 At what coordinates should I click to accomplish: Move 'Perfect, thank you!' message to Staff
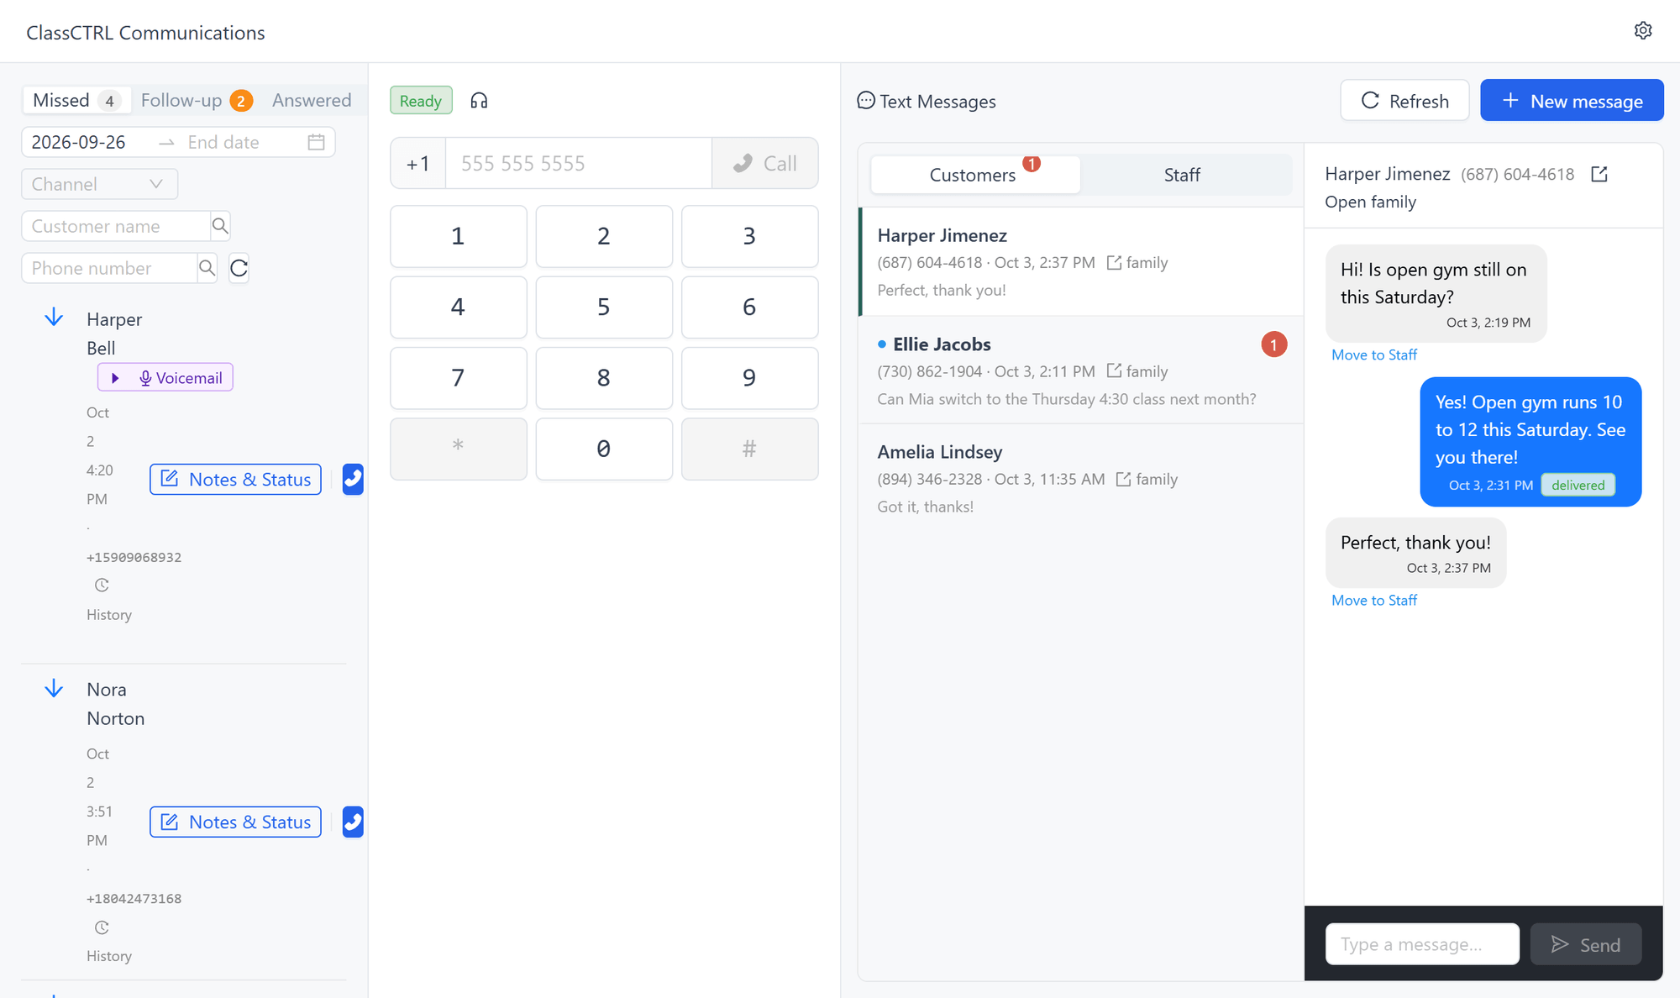[1374, 601]
